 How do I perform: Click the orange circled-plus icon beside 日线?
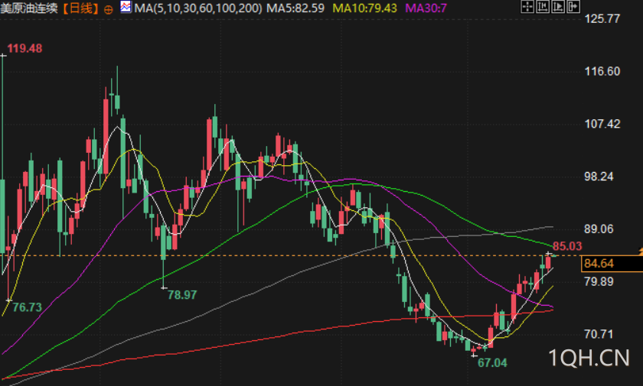[x=108, y=9]
